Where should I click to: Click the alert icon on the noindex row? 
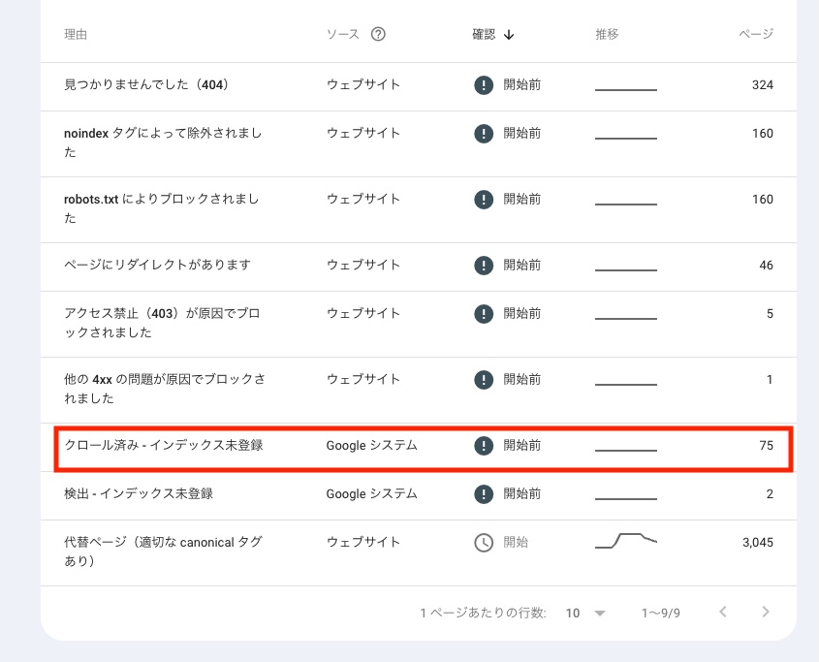click(x=483, y=134)
